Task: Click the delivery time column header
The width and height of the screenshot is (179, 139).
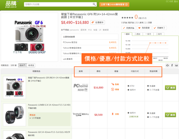Action: pos(154,71)
